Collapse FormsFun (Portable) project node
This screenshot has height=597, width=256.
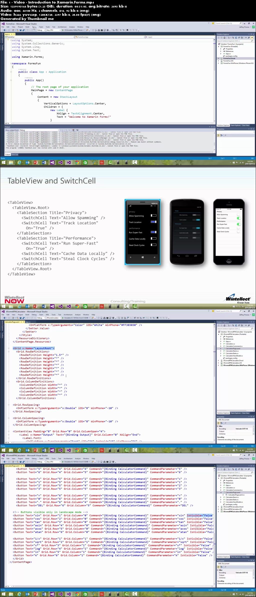click(x=219, y=47)
